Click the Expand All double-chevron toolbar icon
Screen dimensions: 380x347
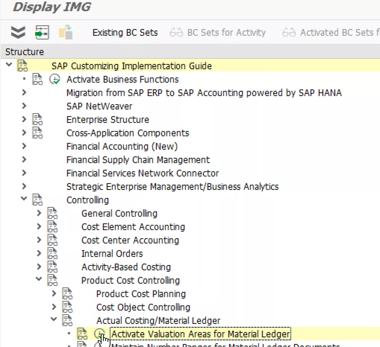click(x=18, y=32)
